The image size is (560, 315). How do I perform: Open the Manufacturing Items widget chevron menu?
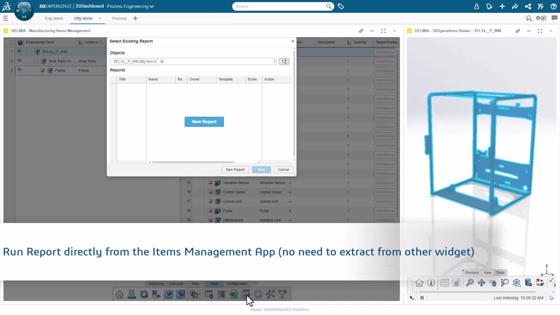click(394, 31)
